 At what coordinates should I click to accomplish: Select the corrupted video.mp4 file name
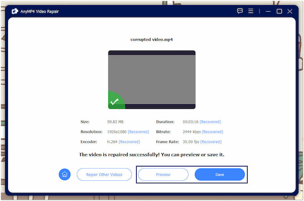click(x=151, y=39)
